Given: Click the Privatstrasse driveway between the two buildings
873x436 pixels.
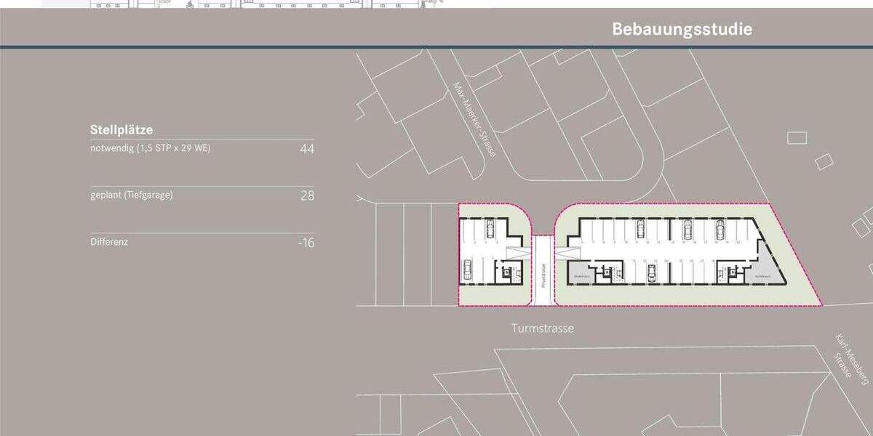Looking at the screenshot, I should pos(544,276).
